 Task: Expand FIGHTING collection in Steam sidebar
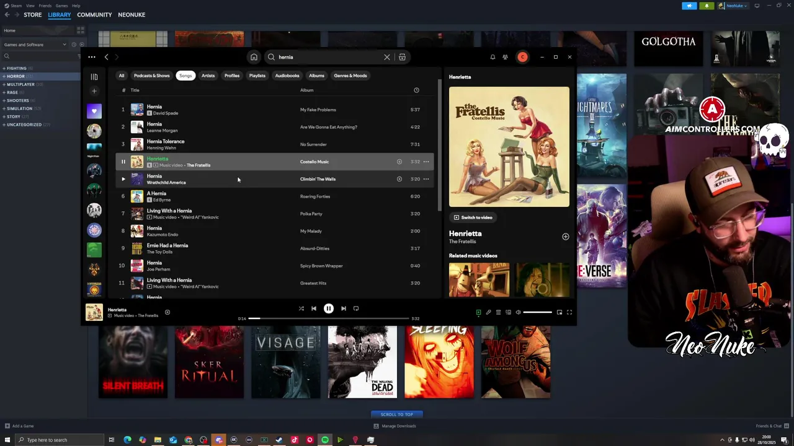[x=17, y=68]
